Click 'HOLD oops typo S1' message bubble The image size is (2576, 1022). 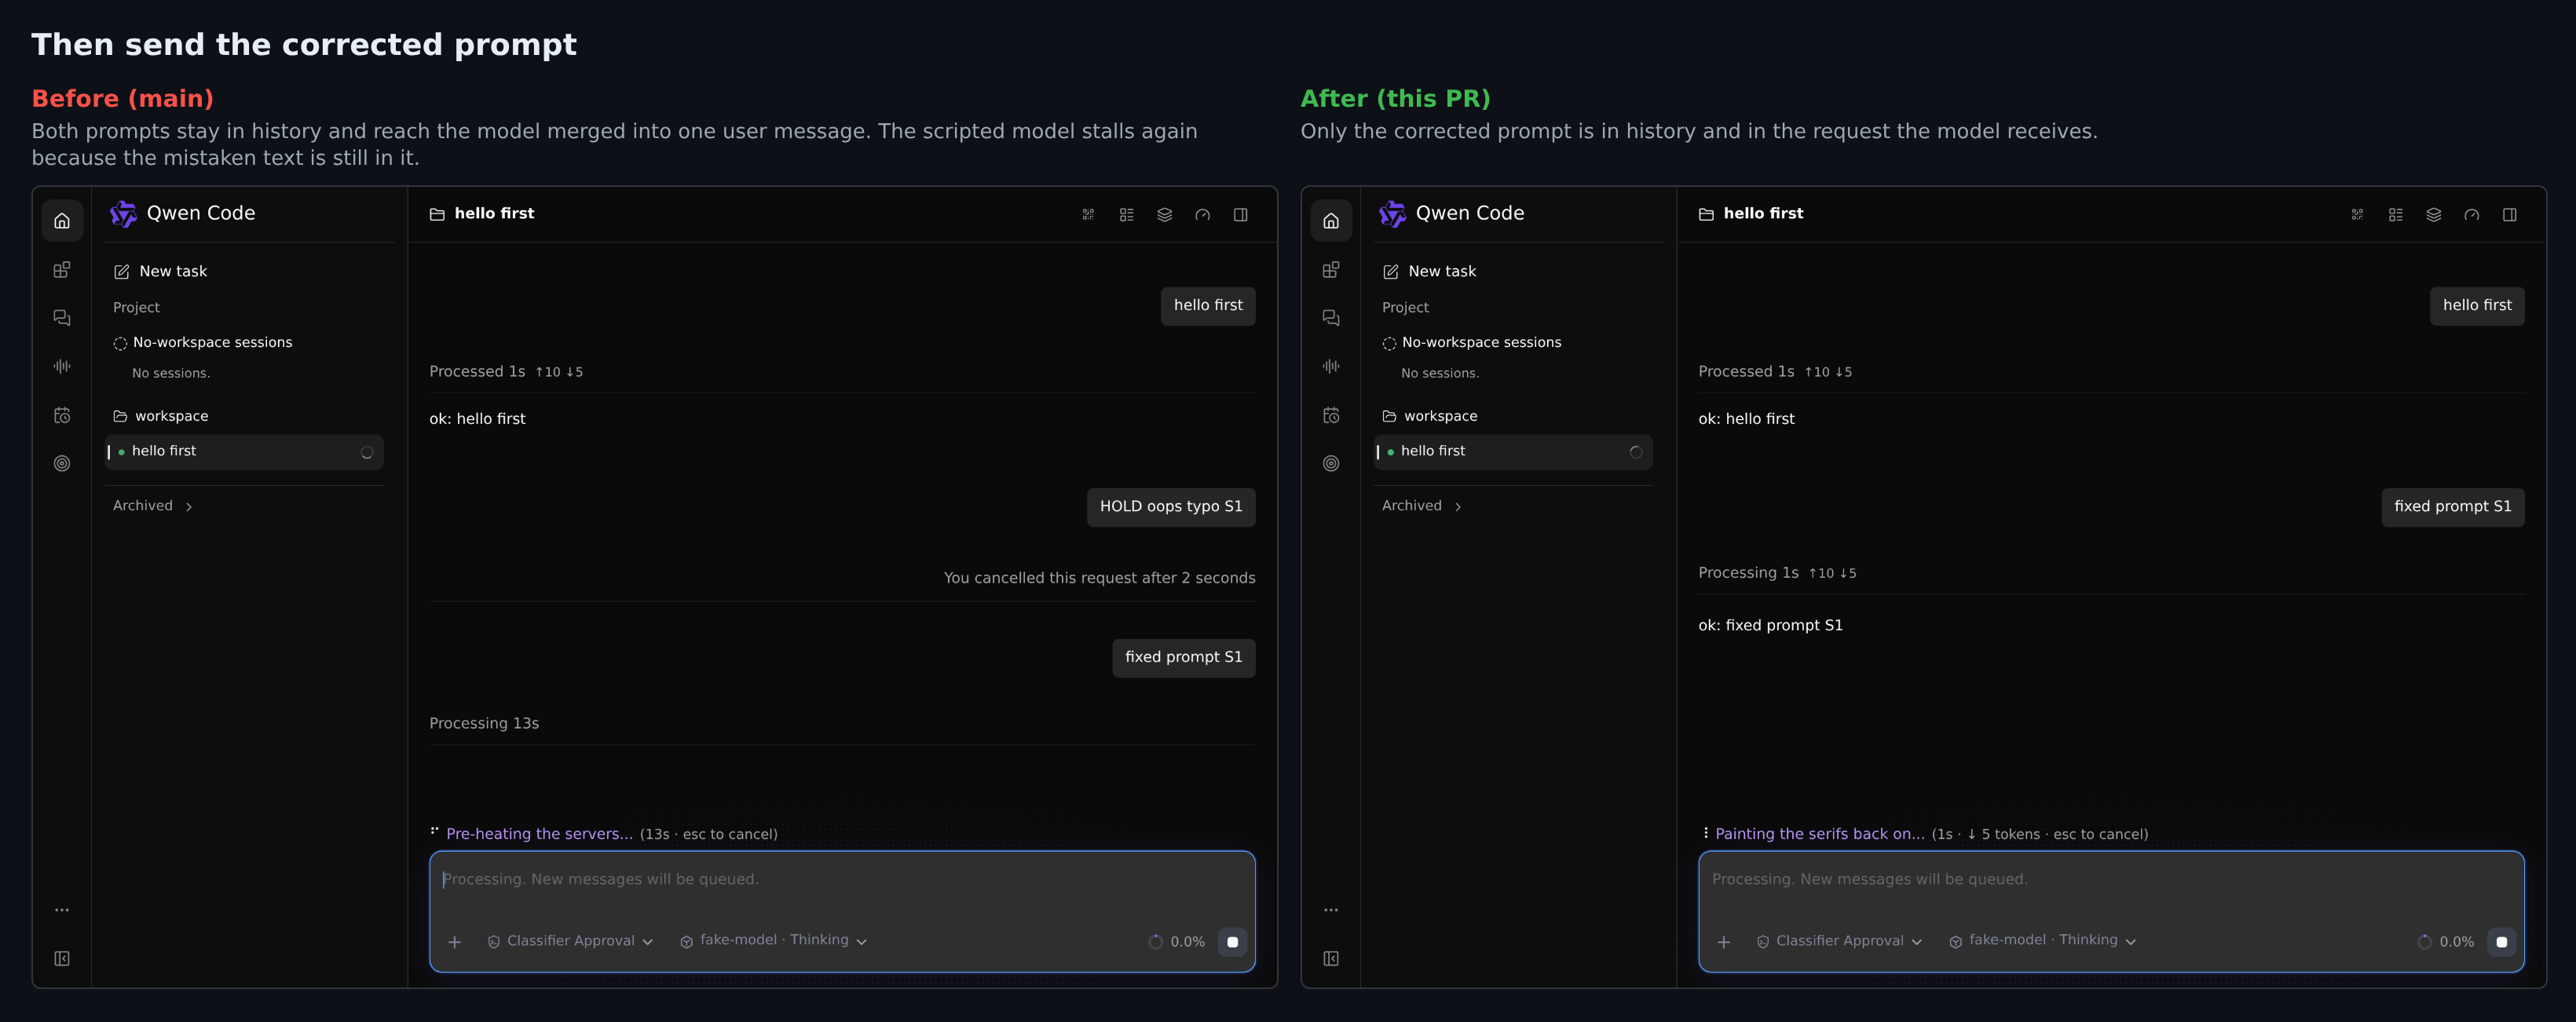(x=1171, y=506)
